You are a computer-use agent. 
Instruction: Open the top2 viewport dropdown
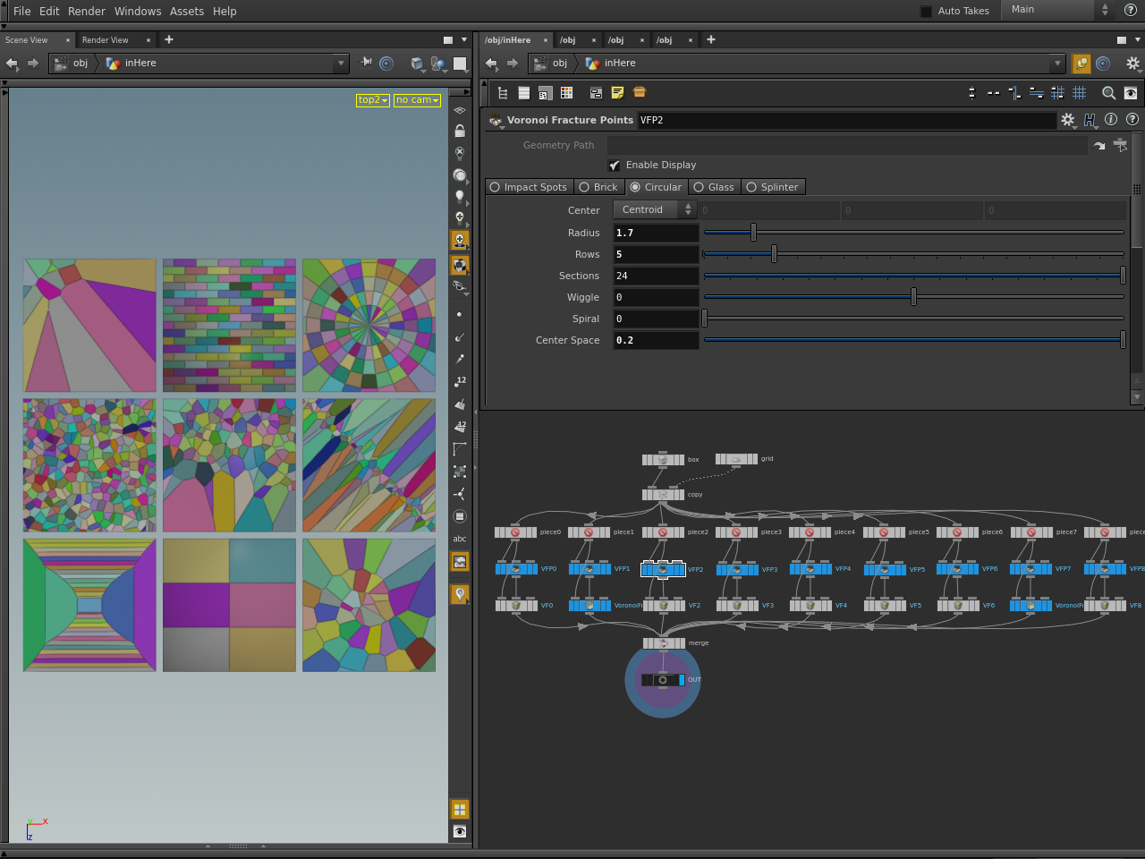[x=373, y=100]
